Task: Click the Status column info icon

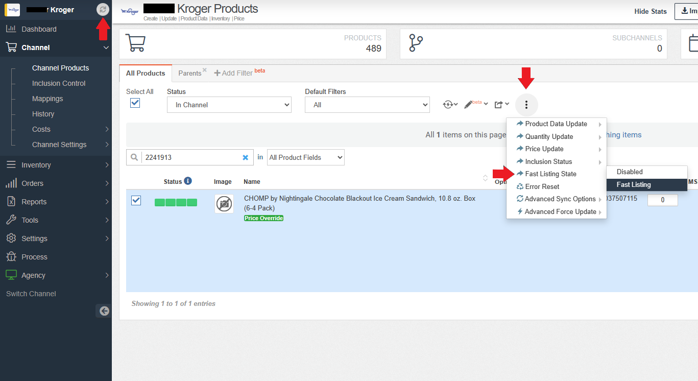Action: (x=188, y=181)
